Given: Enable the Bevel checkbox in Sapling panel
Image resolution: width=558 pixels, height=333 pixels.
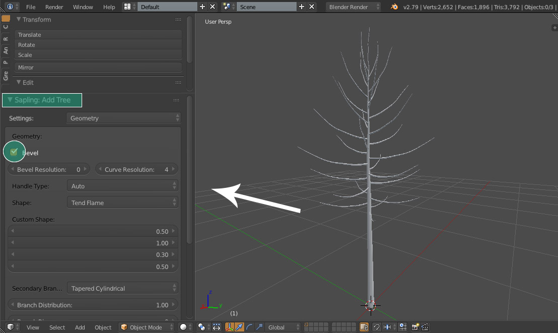Looking at the screenshot, I should 14,152.
